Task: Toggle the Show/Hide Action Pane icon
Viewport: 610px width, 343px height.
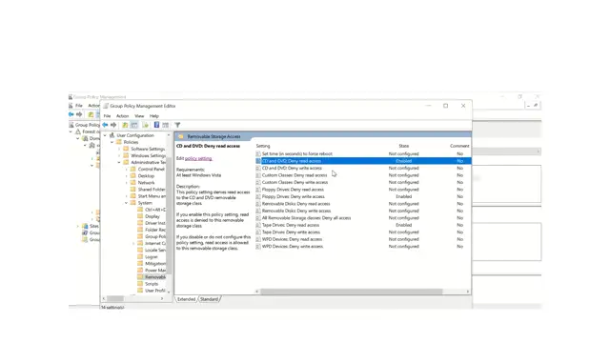Action: pos(166,125)
